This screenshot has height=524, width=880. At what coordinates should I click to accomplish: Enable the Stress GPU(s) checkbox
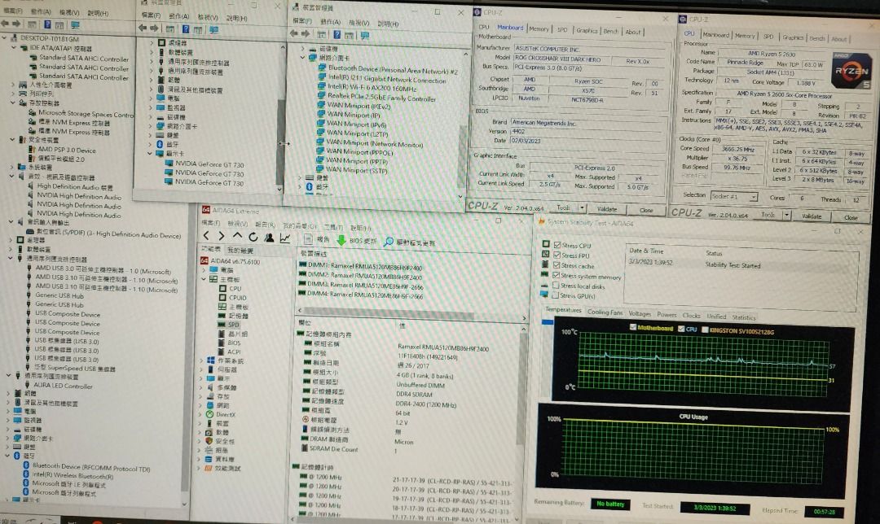click(x=555, y=295)
